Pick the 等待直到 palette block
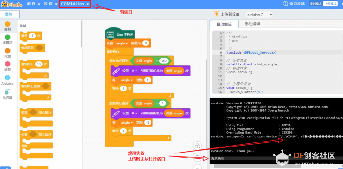Viewport: 343px width, 169px height. tap(32, 48)
